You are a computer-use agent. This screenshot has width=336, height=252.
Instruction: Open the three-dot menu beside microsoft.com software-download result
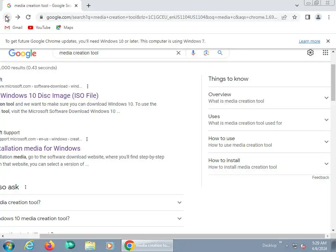pos(87,86)
